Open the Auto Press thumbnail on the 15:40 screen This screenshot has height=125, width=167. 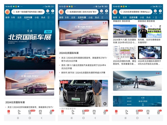click(150, 31)
